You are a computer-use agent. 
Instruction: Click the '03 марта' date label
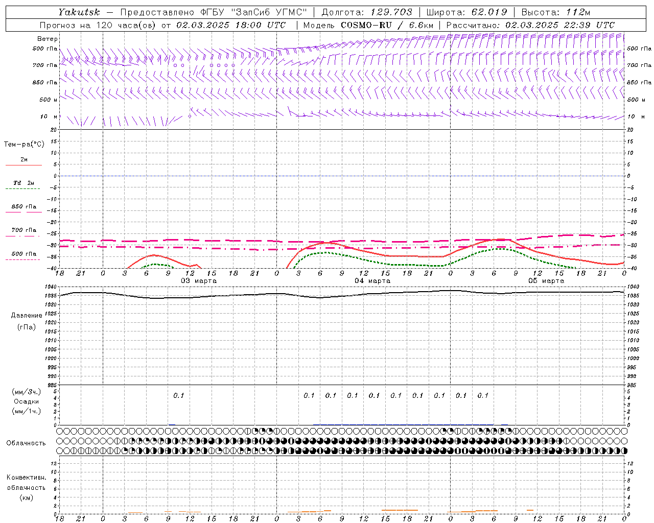199,281
